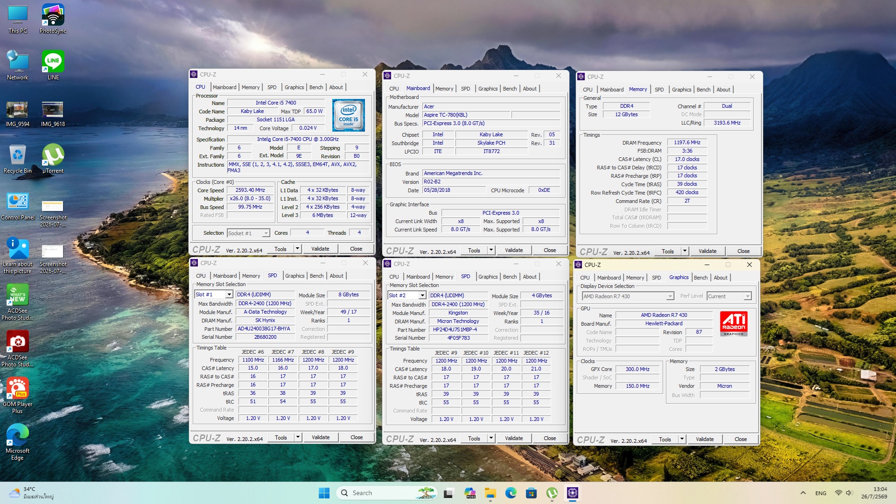Select the IMG_9618 image file
The image size is (896, 504).
coord(53,114)
